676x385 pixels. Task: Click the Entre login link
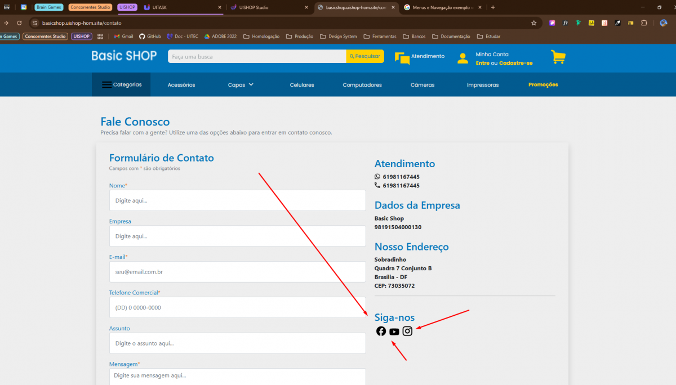482,63
